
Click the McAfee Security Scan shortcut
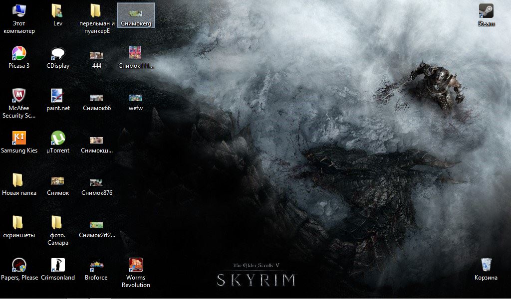19,104
